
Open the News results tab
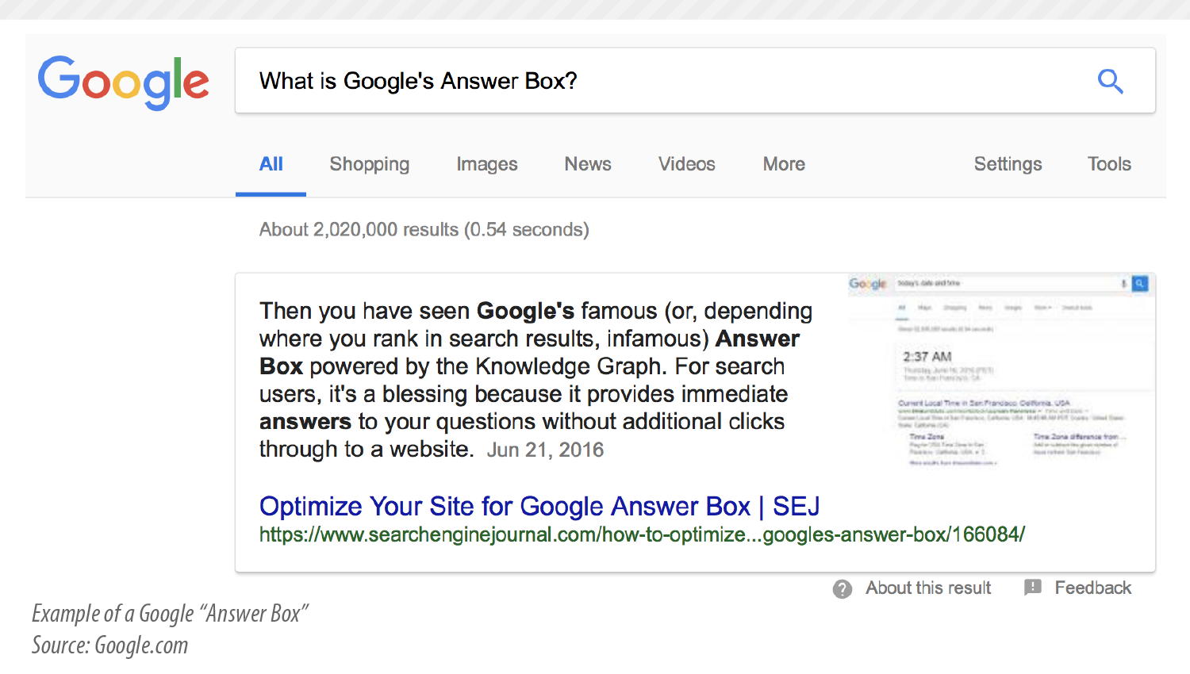[x=588, y=164]
